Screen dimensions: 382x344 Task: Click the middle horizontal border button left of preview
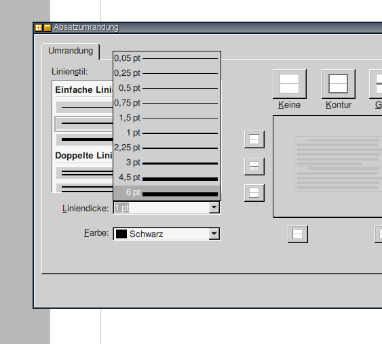254,167
